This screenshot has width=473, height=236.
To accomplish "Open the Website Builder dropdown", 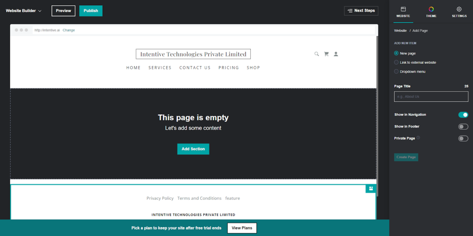I will click(x=23, y=11).
